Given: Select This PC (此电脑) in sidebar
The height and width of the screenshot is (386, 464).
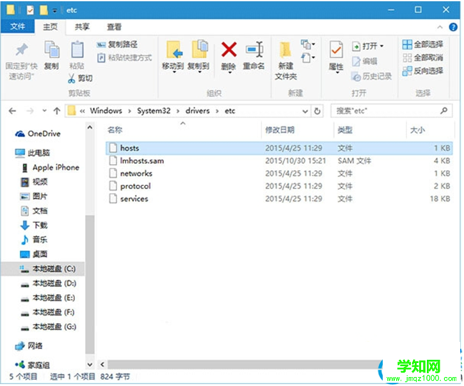Looking at the screenshot, I should pyautogui.click(x=33, y=153).
